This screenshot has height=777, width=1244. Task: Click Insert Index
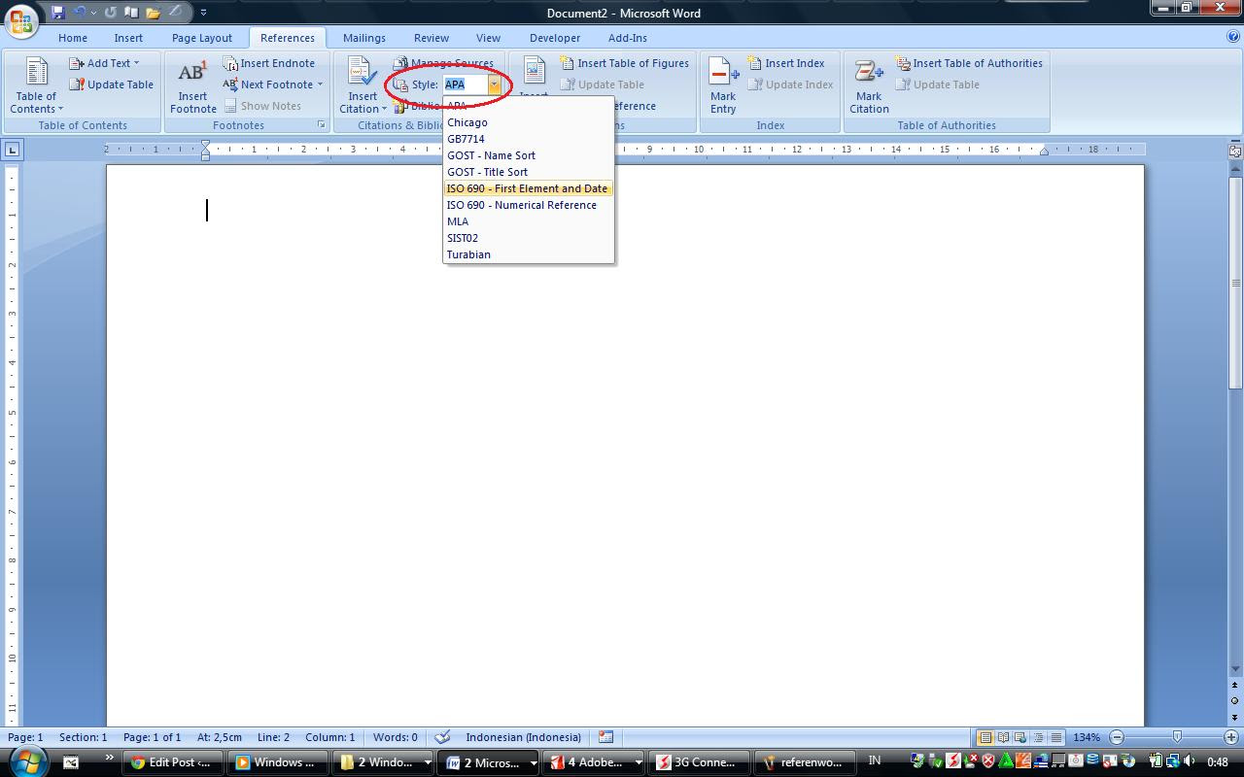tap(785, 63)
